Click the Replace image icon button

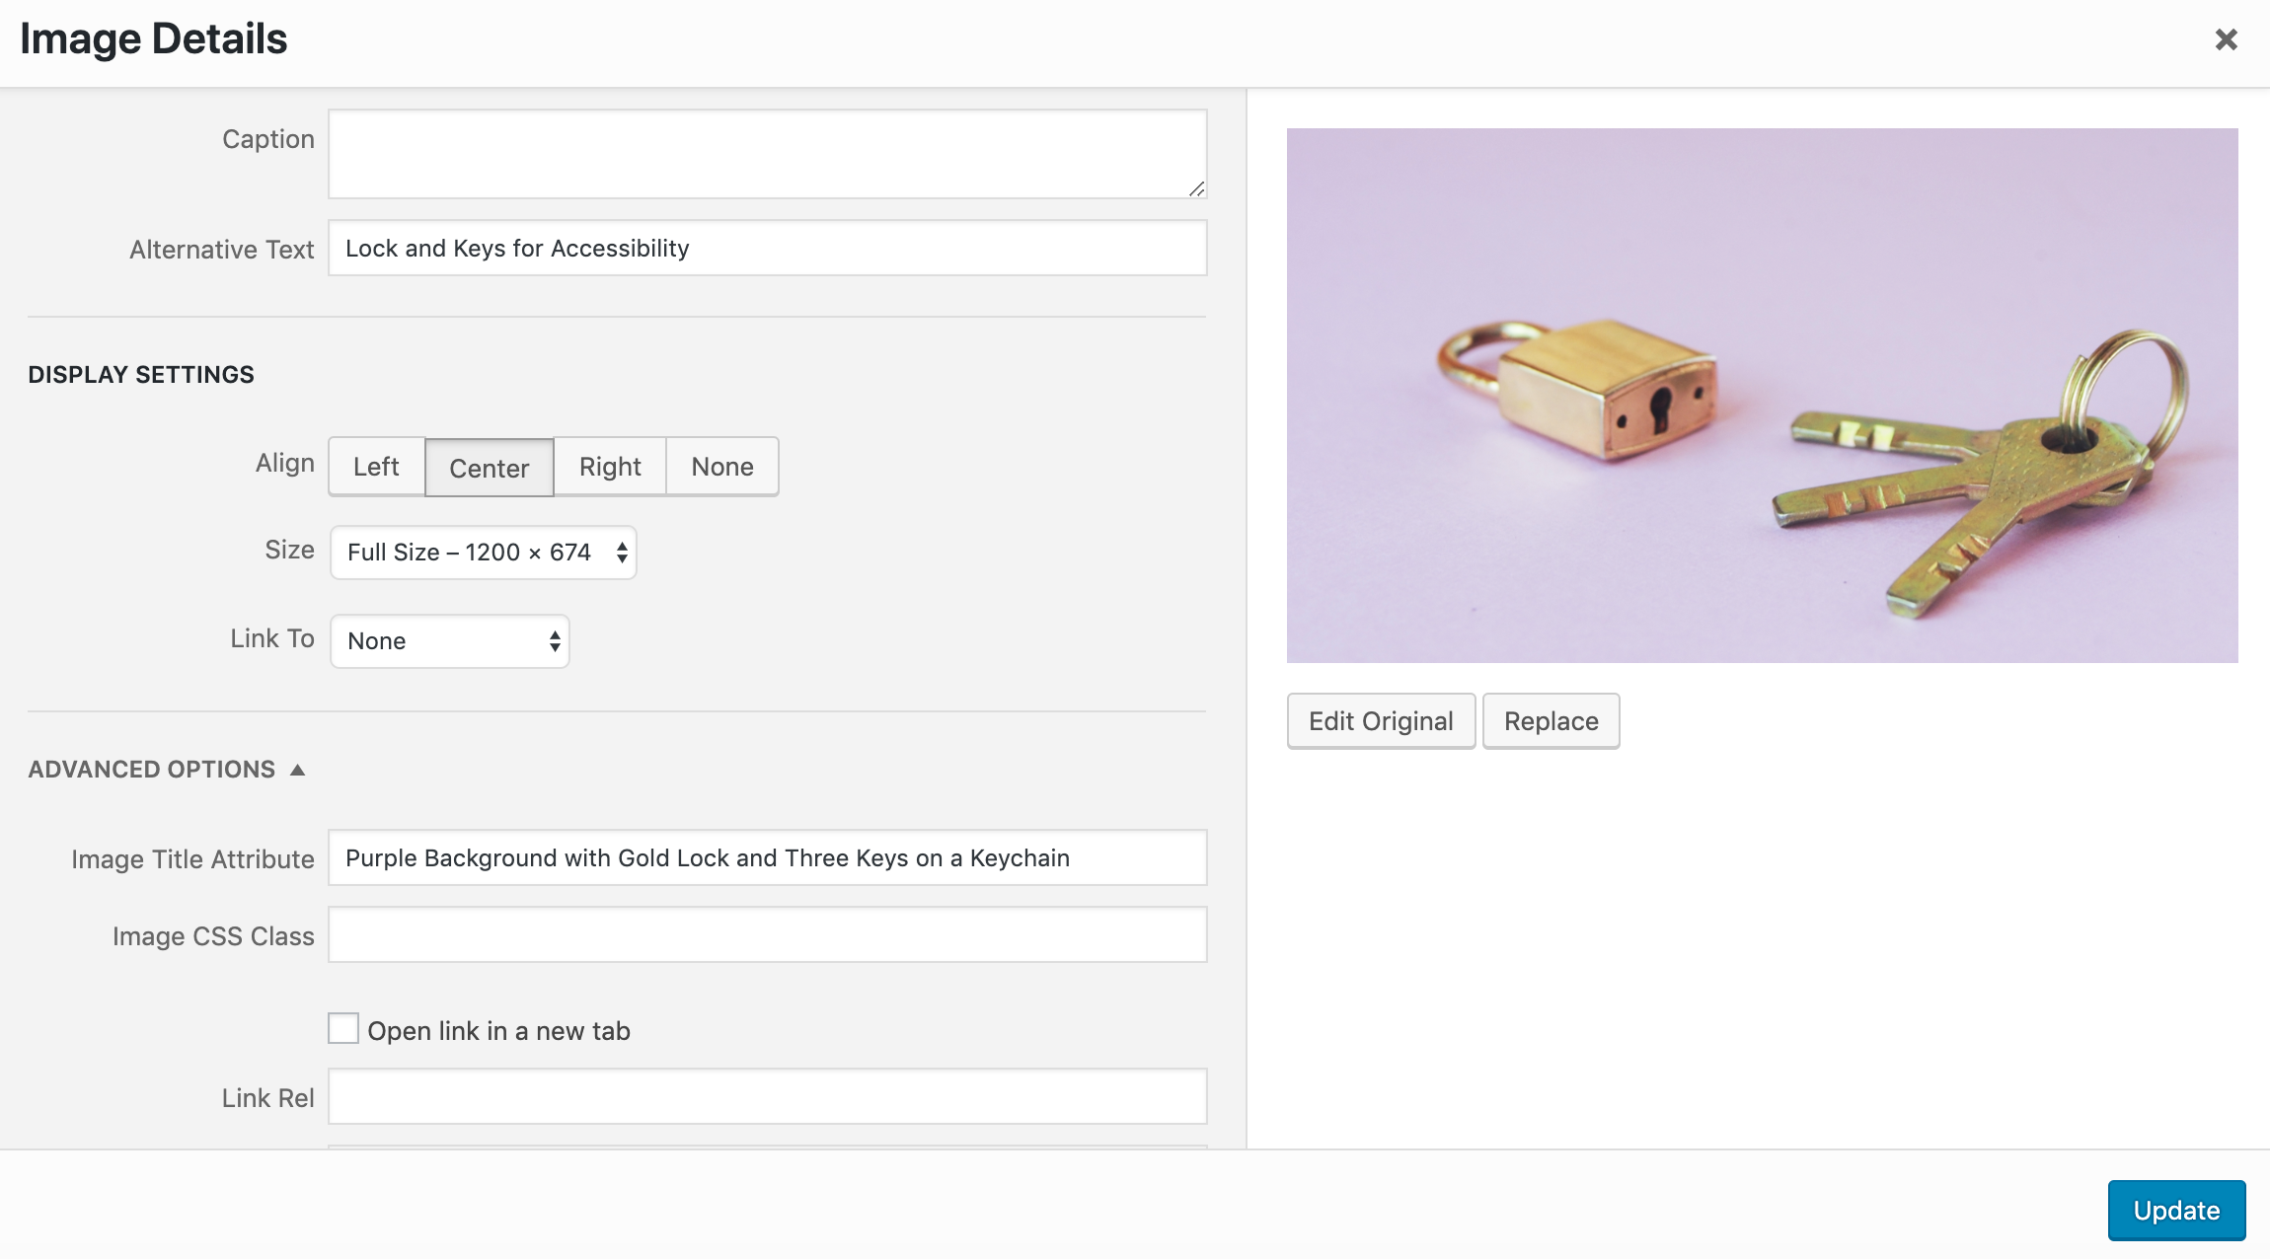[x=1551, y=719]
